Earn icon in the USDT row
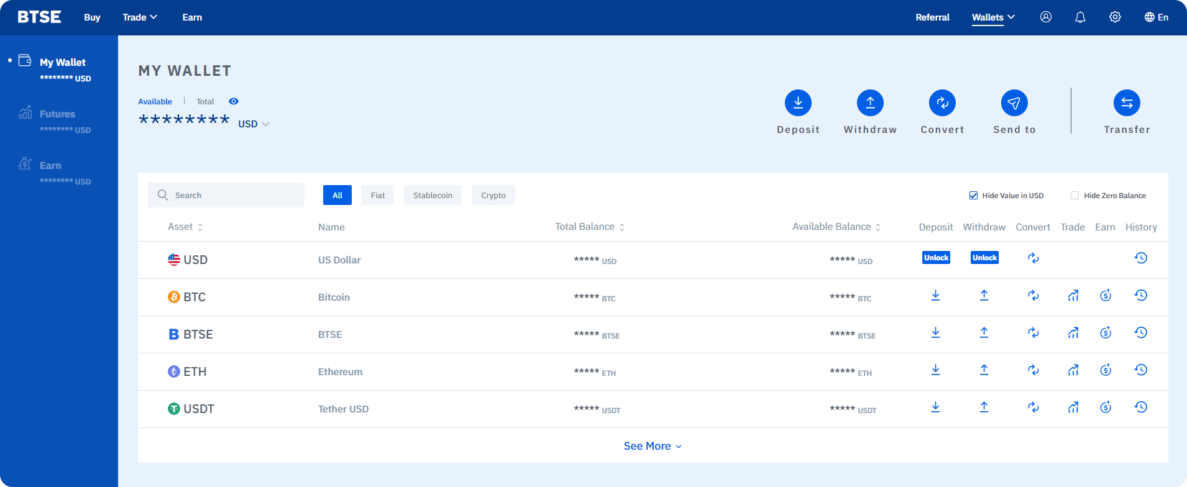The width and height of the screenshot is (1187, 487). pos(1106,407)
